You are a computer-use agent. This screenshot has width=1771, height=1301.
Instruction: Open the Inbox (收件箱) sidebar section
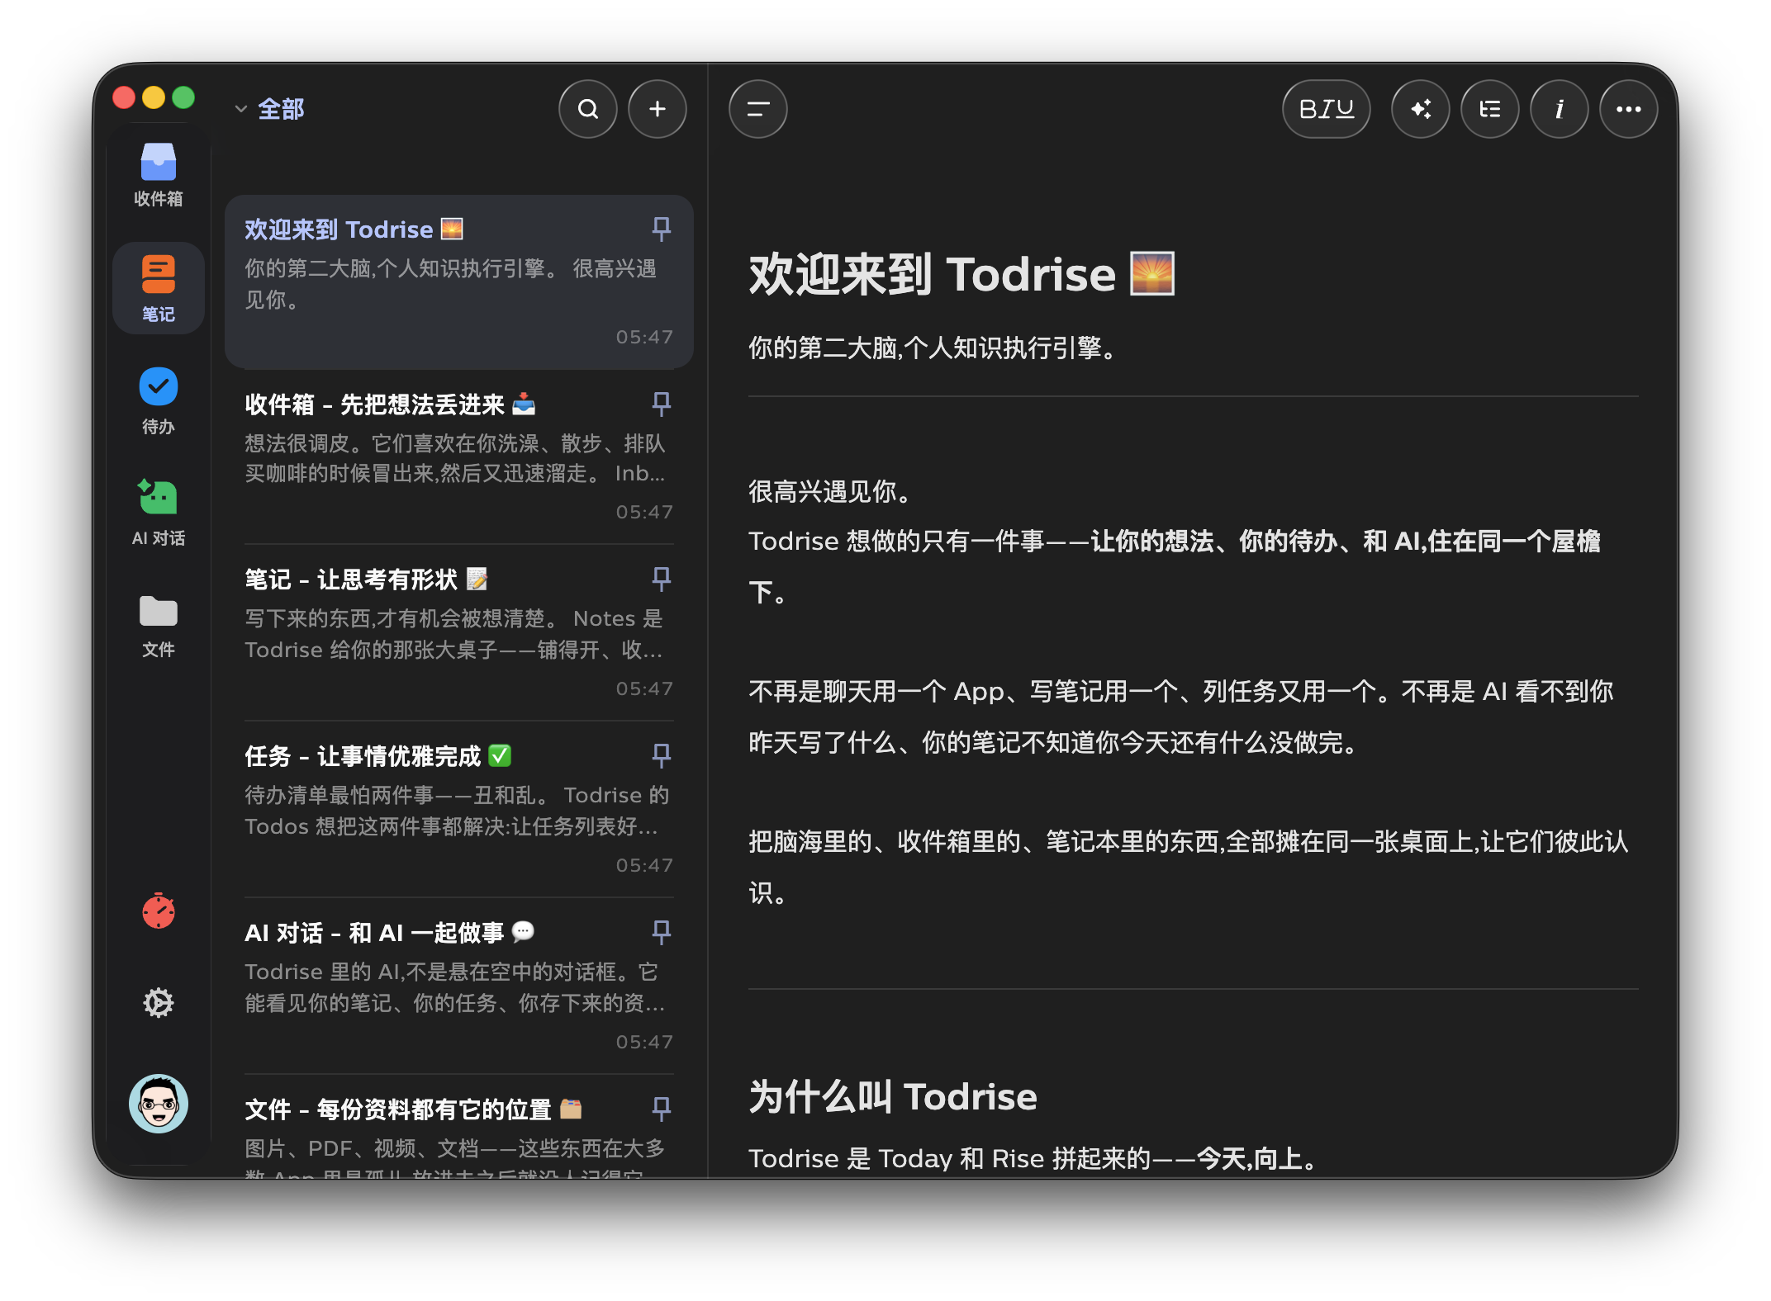pyautogui.click(x=158, y=175)
